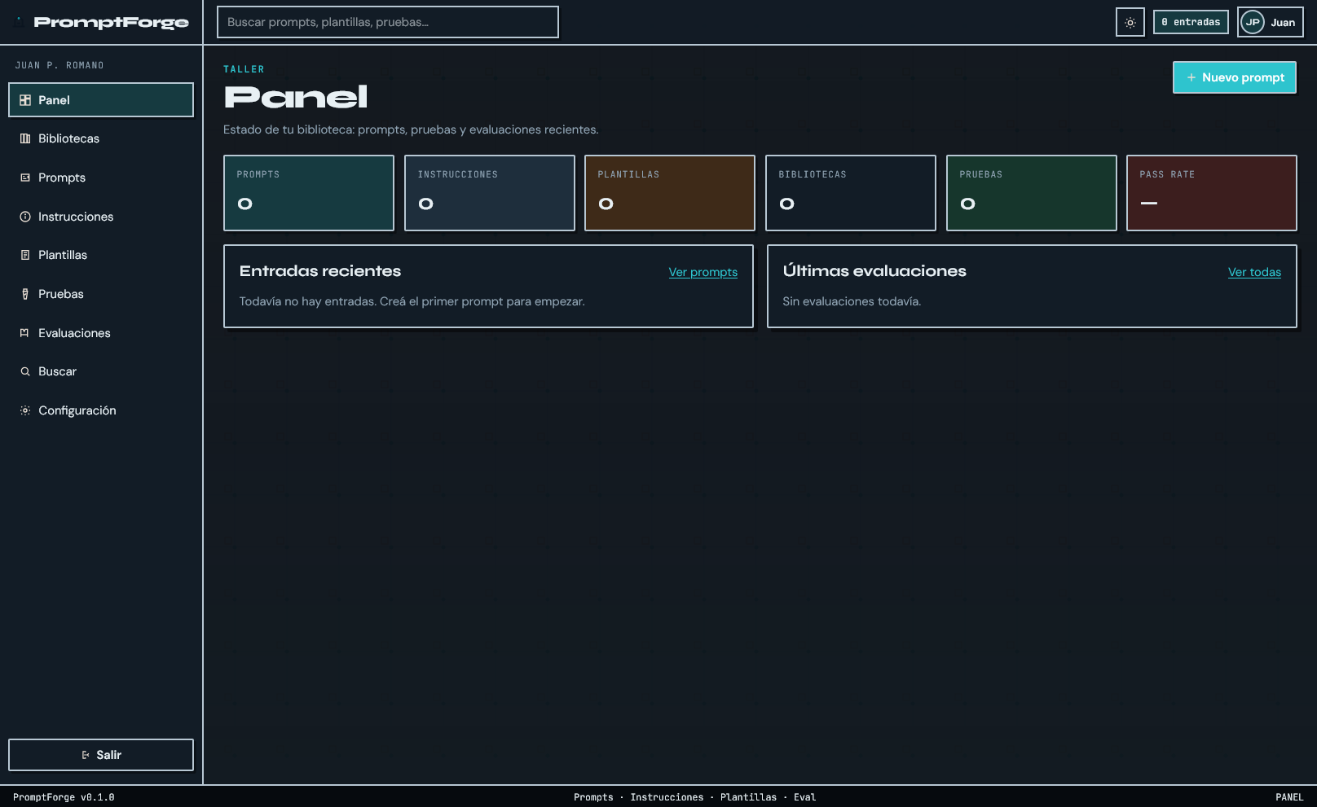Image resolution: width=1317 pixels, height=807 pixels.
Task: Click the PromptForge logo
Action: click(111, 22)
